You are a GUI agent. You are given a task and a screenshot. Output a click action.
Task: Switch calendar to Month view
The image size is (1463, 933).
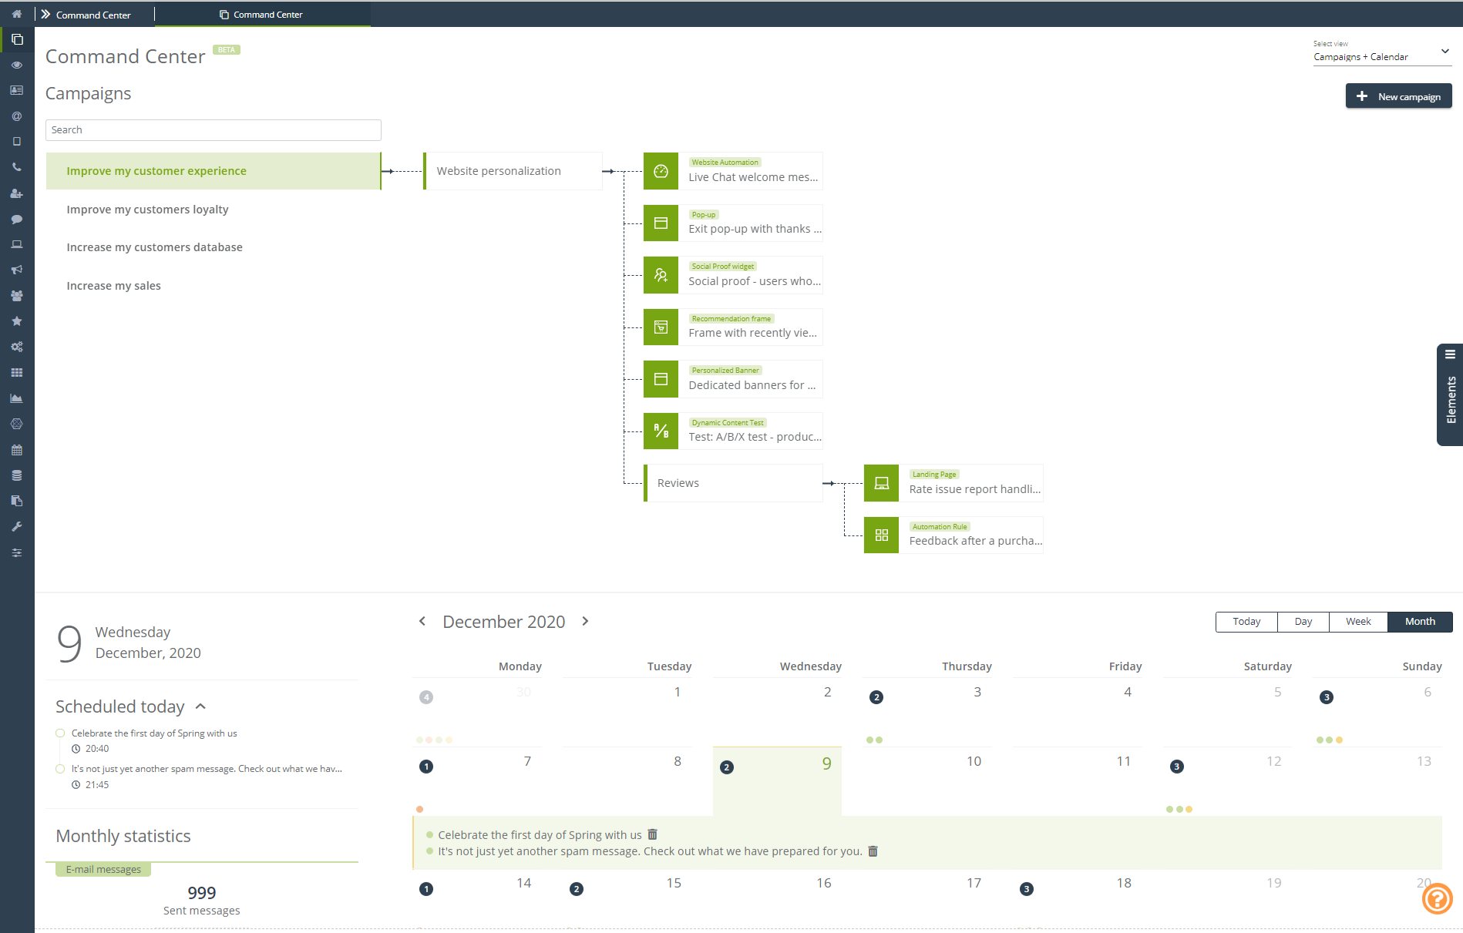click(x=1420, y=622)
